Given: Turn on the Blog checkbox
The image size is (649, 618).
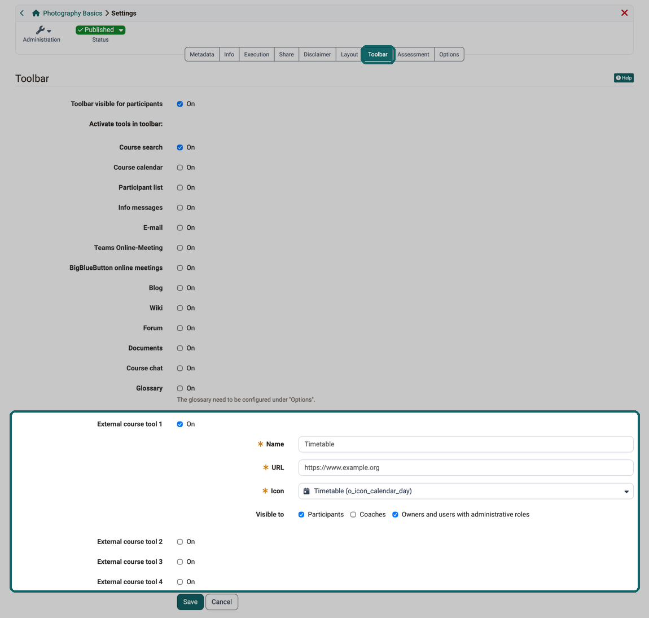Looking at the screenshot, I should (x=180, y=288).
